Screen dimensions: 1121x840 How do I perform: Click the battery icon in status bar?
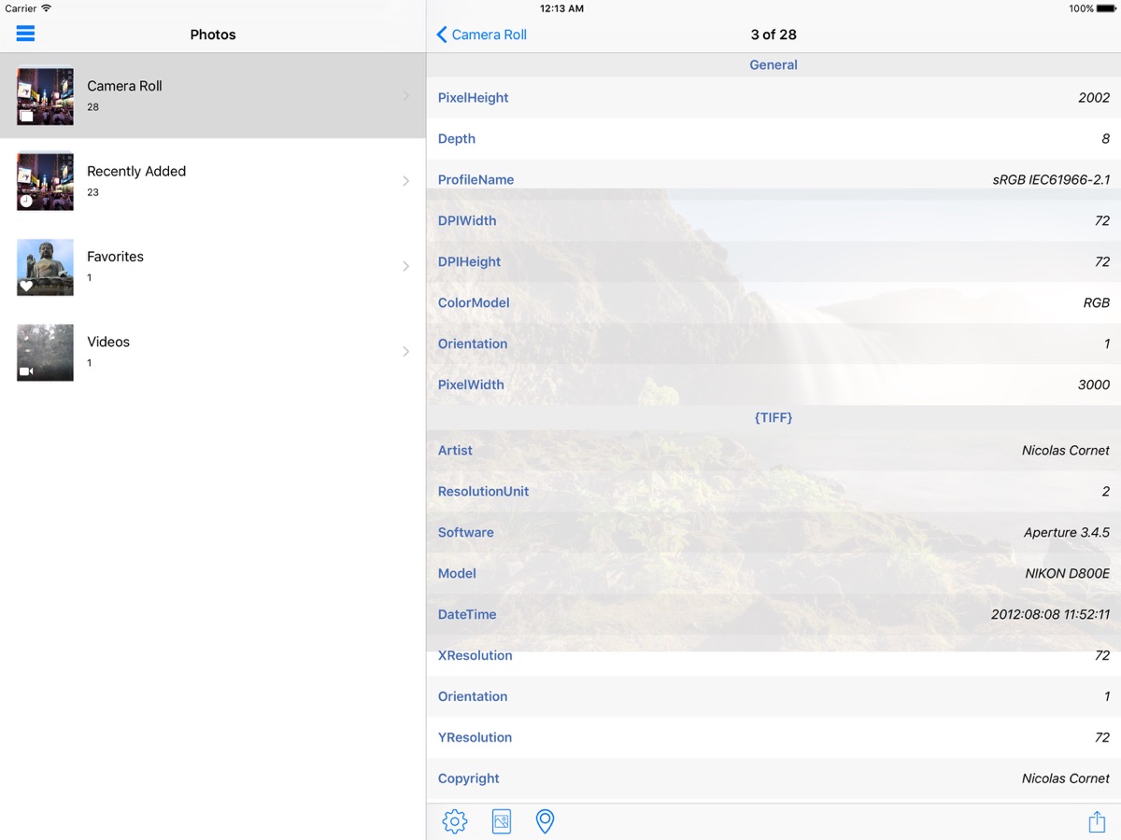[1106, 8]
